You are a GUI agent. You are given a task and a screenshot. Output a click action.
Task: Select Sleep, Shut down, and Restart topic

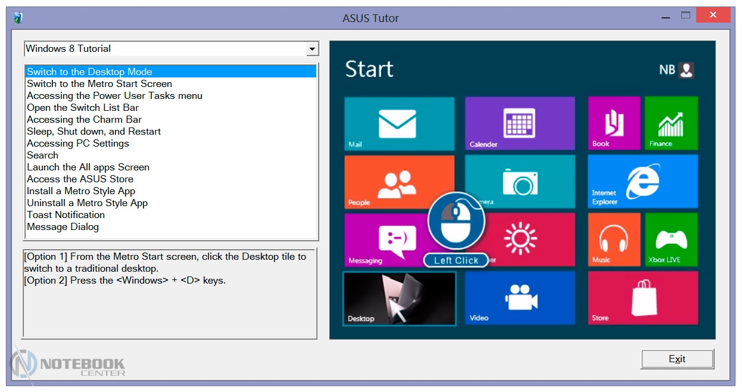click(93, 131)
